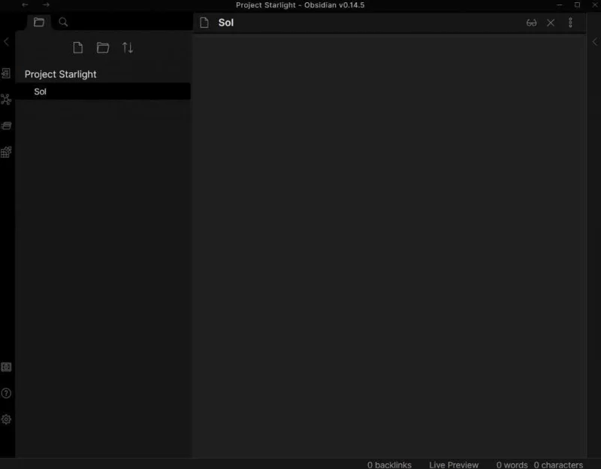Navigate back with the title bar arrow
This screenshot has width=601, height=469.
tap(26, 5)
